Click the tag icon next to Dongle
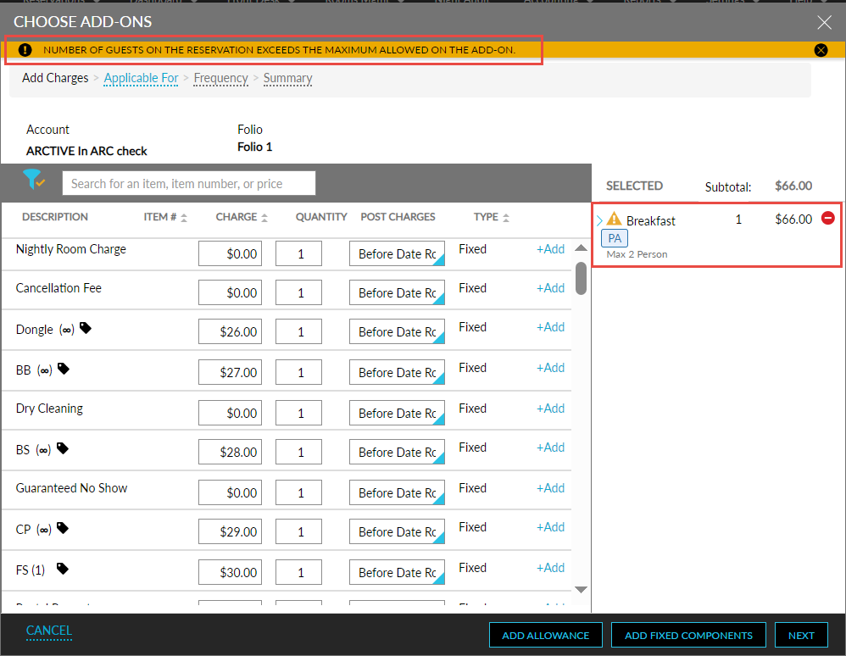 click(85, 326)
